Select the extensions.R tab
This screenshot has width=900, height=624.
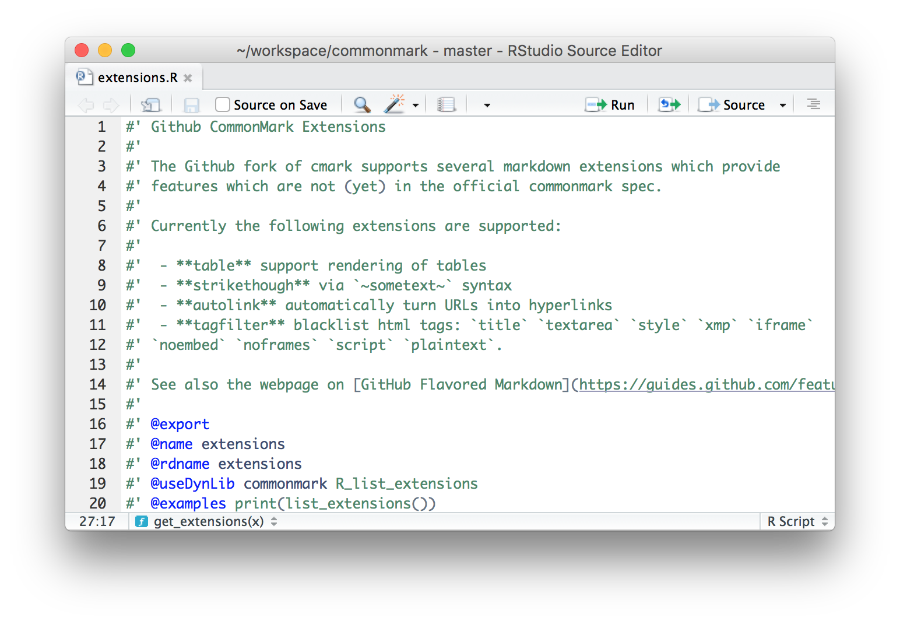click(137, 78)
